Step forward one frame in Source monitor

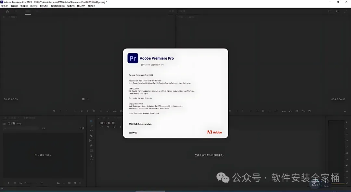click(x=94, y=111)
